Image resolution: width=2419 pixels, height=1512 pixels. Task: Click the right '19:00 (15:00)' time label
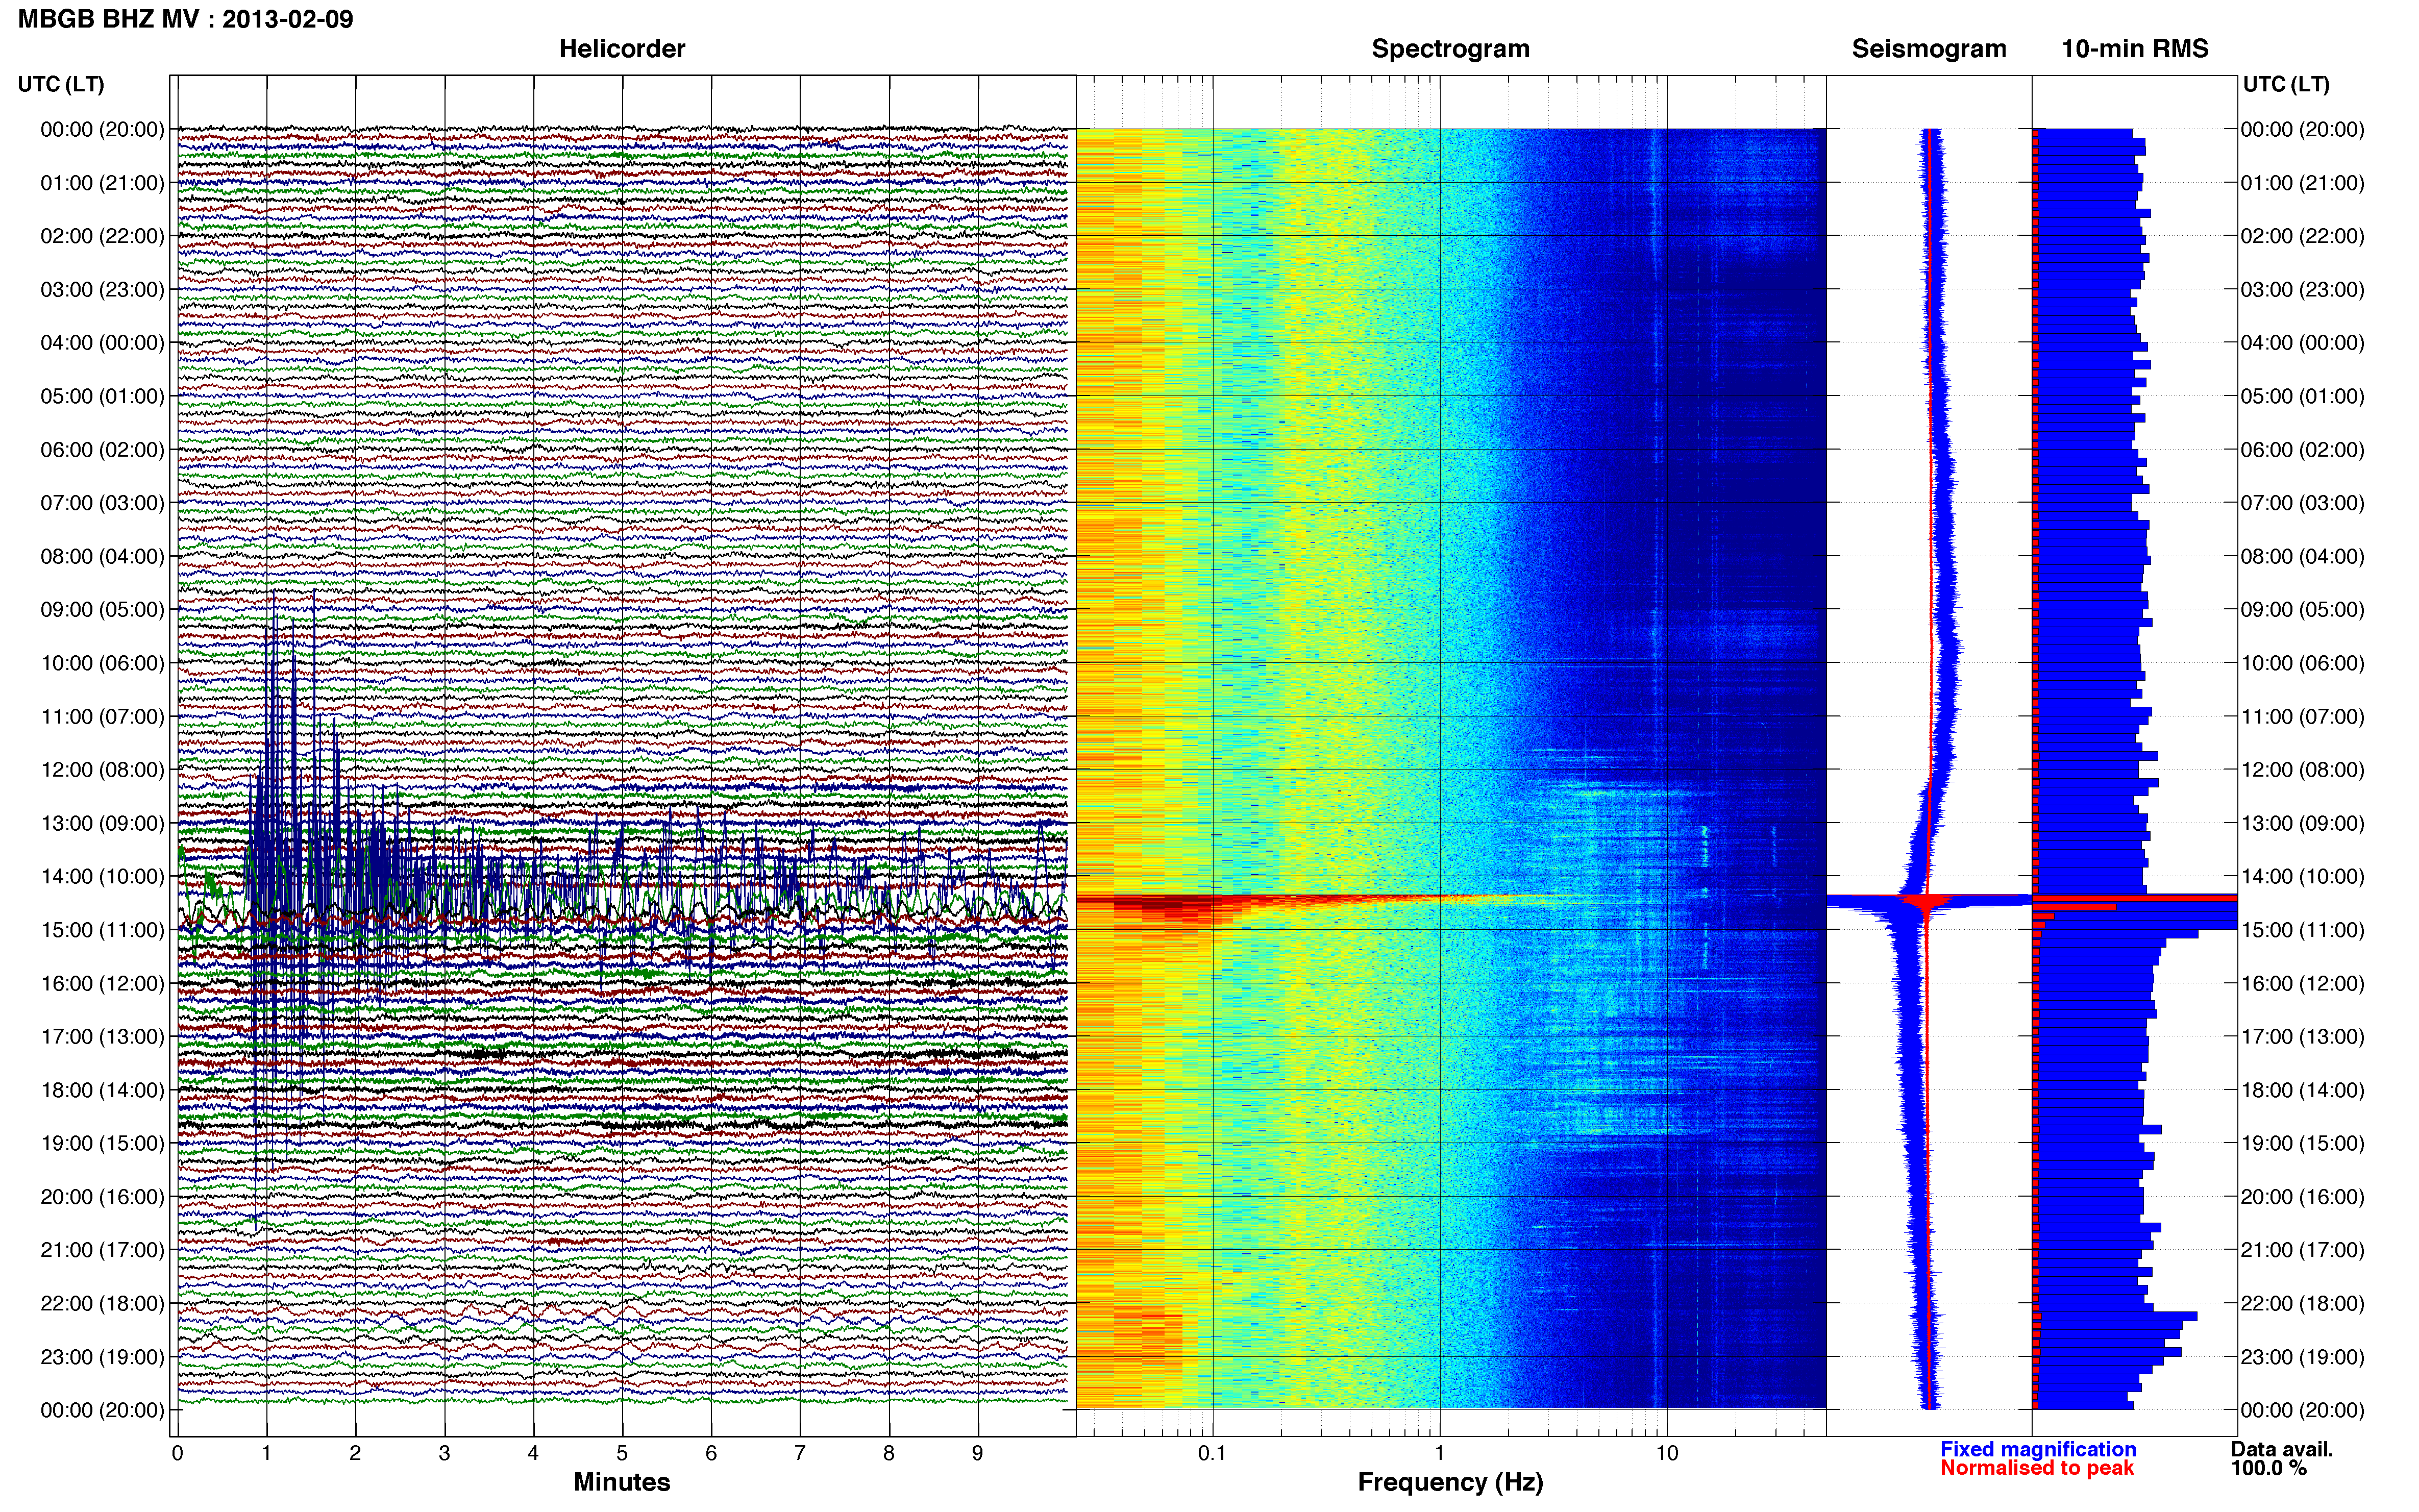[2303, 1144]
